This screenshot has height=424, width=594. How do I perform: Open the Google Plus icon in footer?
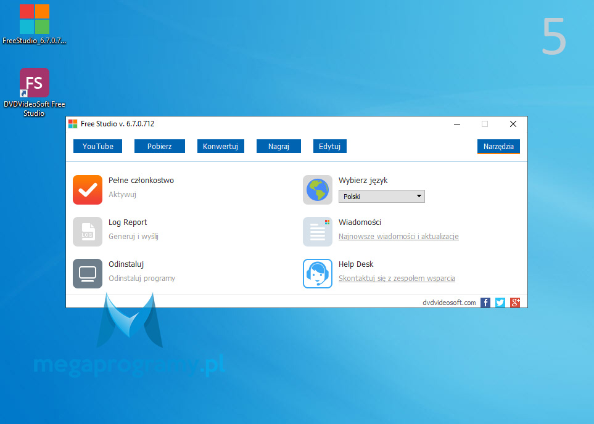click(x=515, y=303)
